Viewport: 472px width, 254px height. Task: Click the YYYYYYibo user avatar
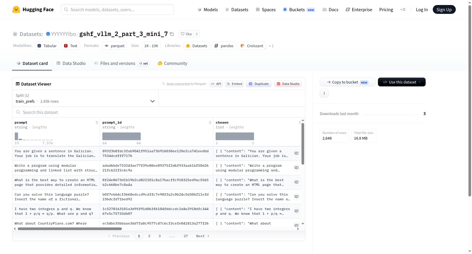click(x=48, y=34)
